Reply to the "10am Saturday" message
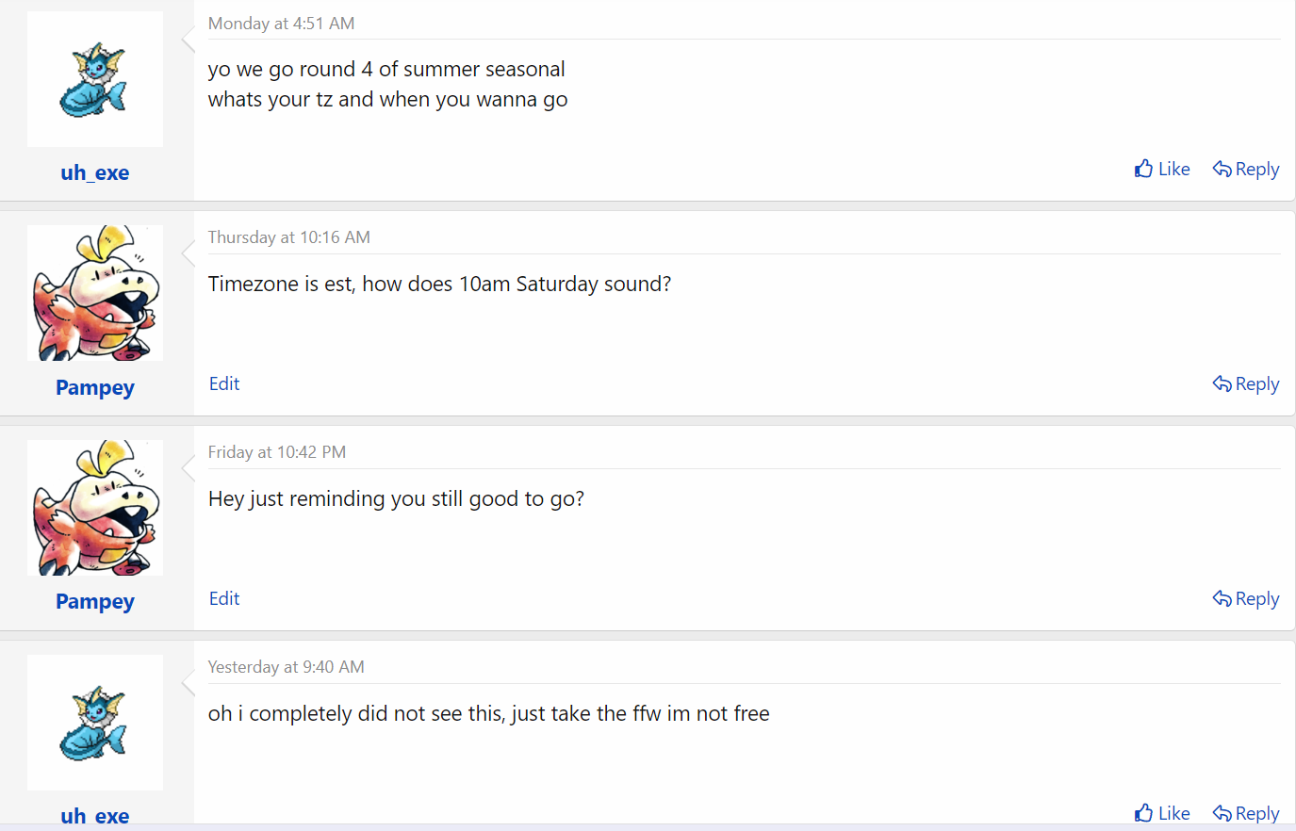 pos(1246,384)
